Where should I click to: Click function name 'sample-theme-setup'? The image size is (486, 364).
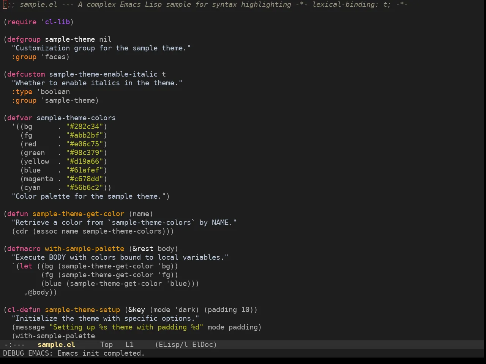tap(82, 309)
